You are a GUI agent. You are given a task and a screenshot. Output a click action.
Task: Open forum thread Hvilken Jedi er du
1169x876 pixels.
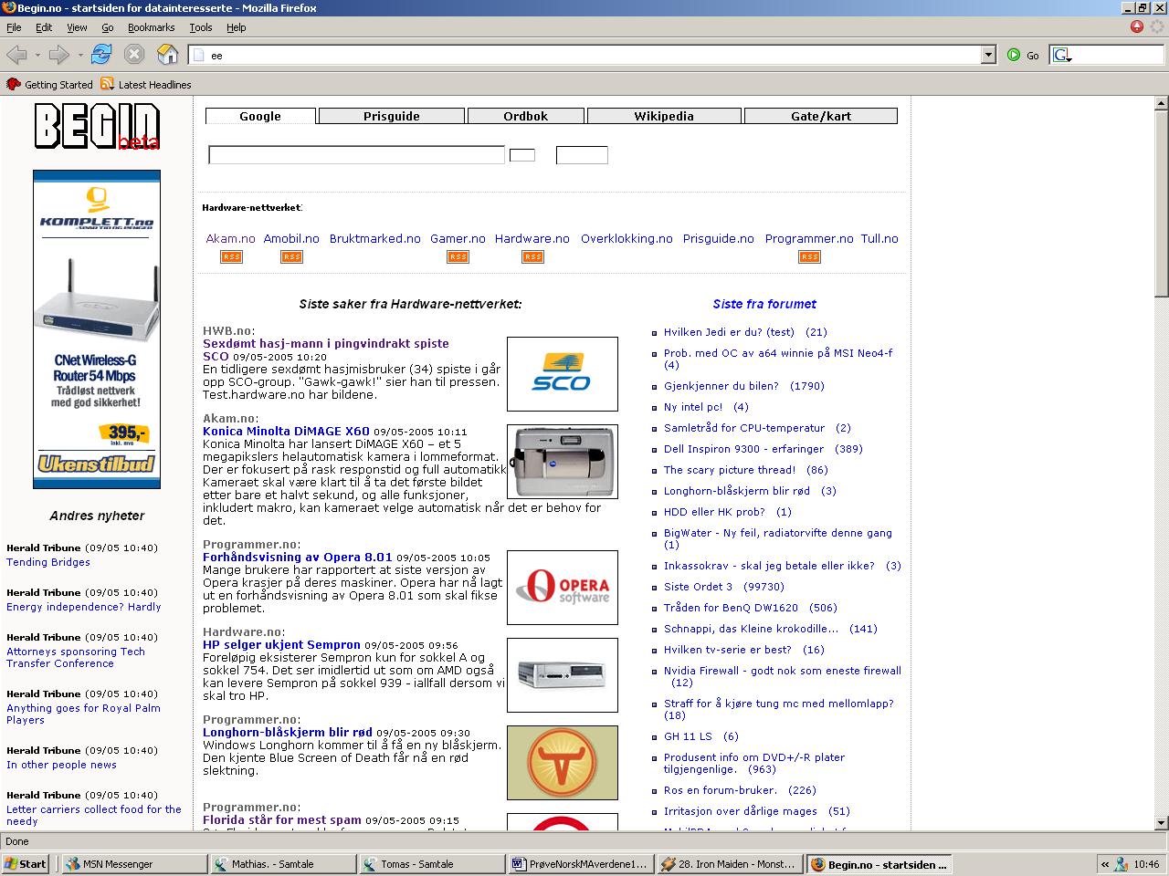(x=729, y=332)
